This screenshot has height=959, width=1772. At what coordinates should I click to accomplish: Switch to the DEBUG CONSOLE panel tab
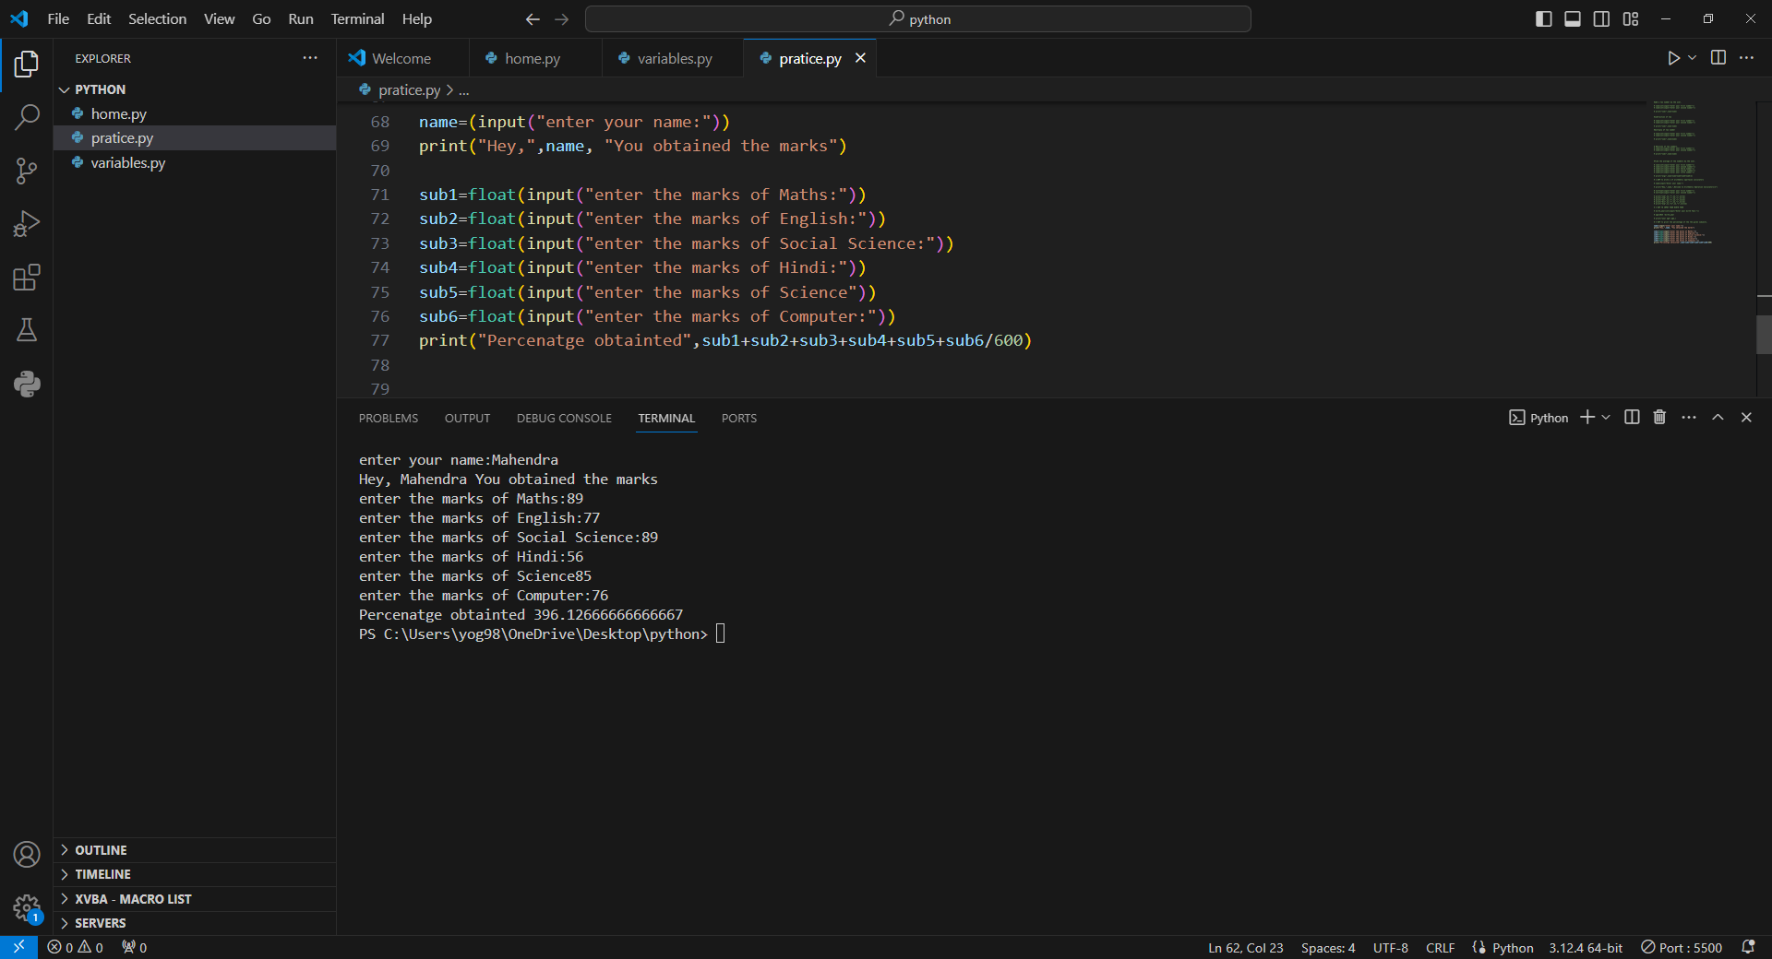pyautogui.click(x=564, y=419)
